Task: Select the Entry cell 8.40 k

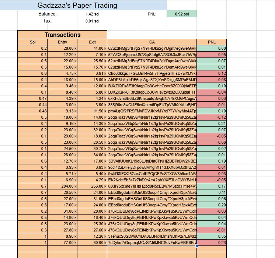Action: pos(62,92)
